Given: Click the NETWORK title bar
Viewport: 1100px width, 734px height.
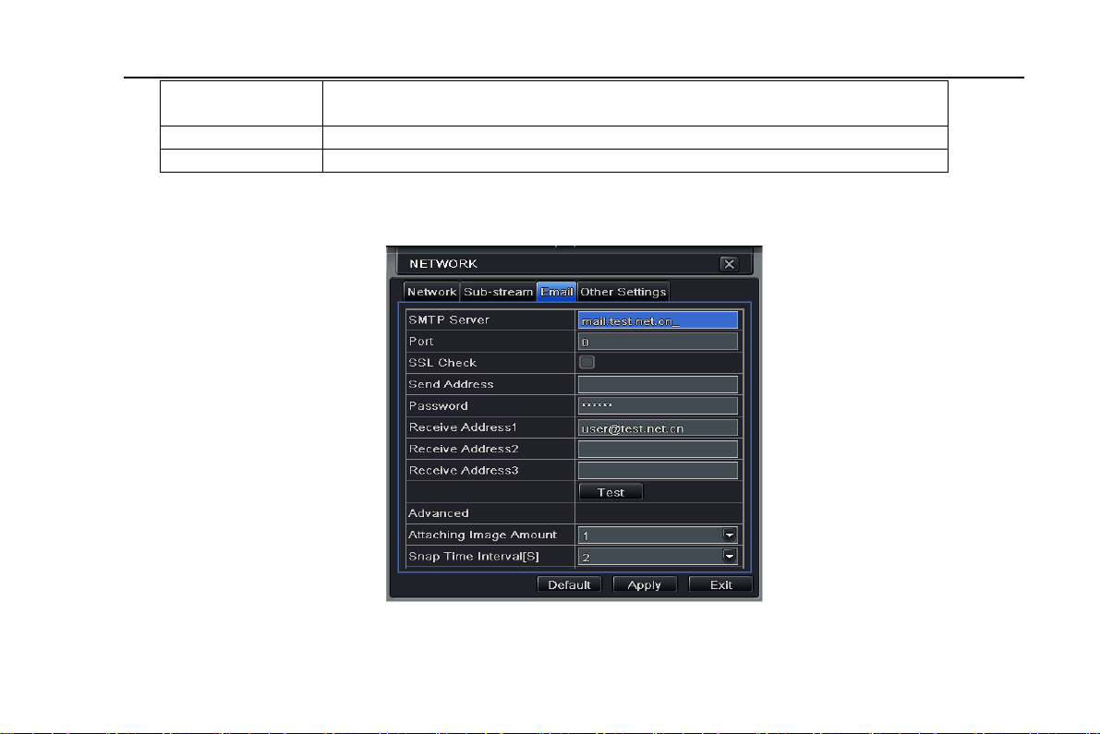Looking at the screenshot, I should click(x=554, y=264).
